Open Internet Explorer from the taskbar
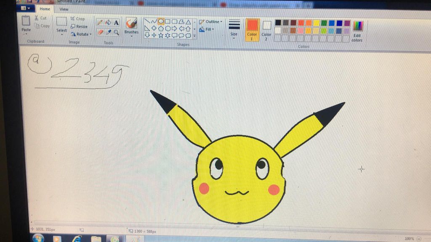Viewport: 431px width, 242px height. pyautogui.click(x=77, y=239)
